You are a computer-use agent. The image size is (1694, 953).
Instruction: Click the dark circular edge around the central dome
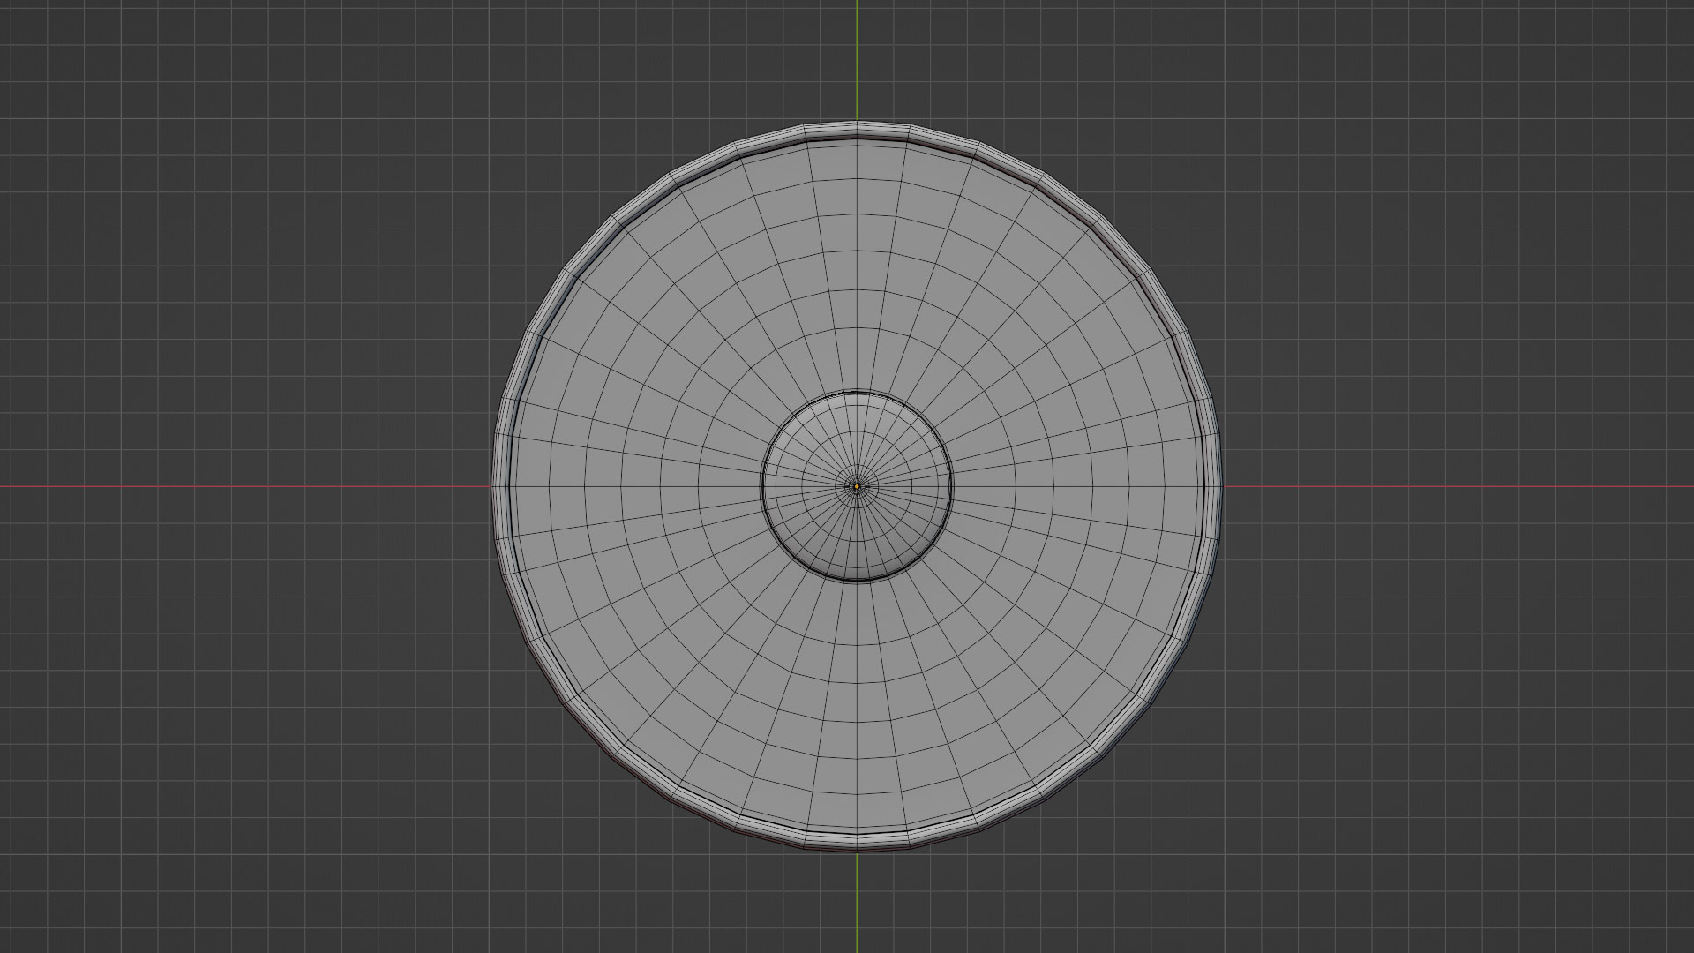click(x=762, y=486)
